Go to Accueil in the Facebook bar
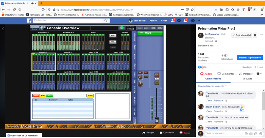This screenshot has width=265, height=138. [x=153, y=21]
